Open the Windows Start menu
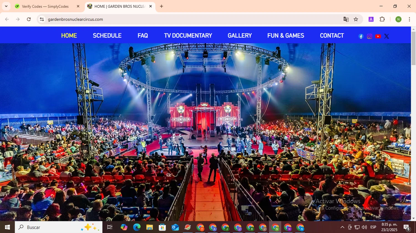The height and width of the screenshot is (233, 416). coord(7,227)
